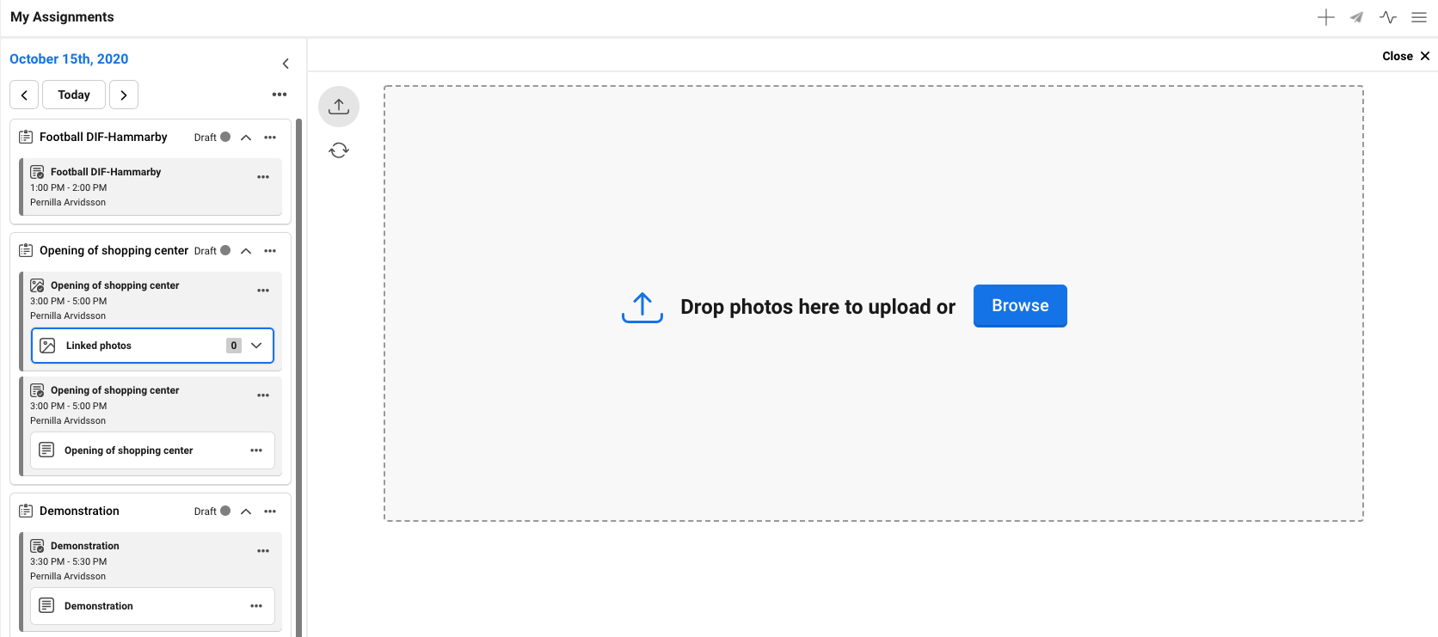
Task: Open date panel more options menu
Action: [280, 95]
